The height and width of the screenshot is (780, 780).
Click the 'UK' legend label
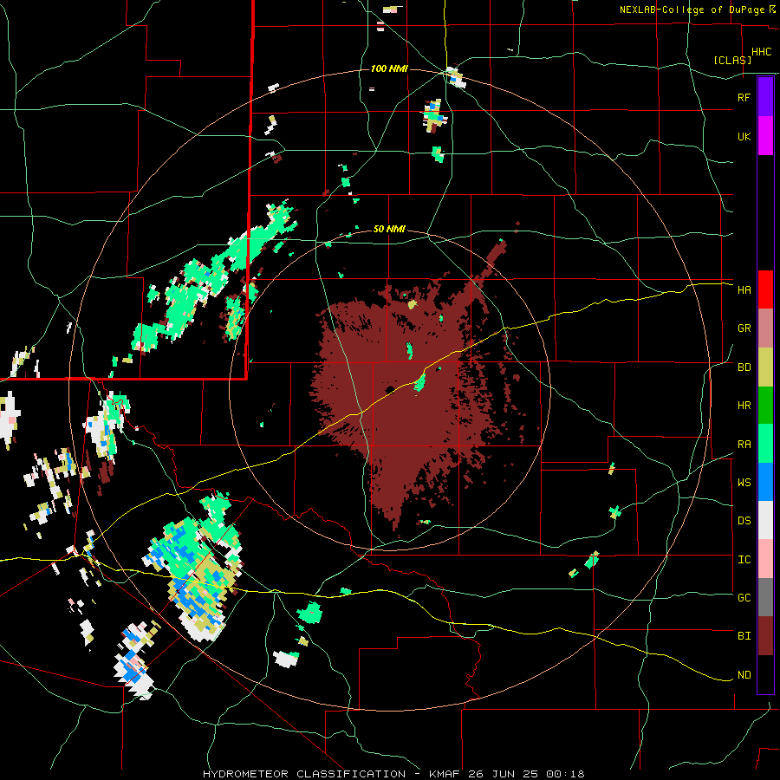[744, 136]
